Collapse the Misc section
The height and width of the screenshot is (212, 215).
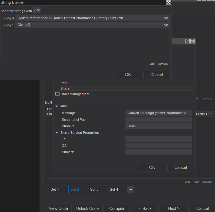[x=57, y=106]
